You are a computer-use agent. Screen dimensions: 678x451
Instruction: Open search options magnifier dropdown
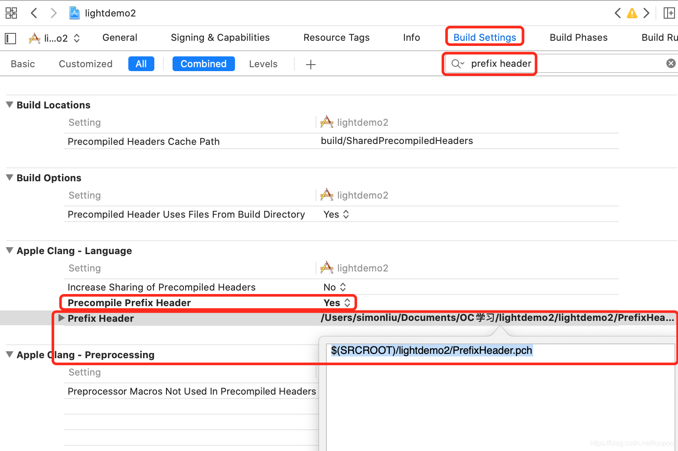[458, 64]
